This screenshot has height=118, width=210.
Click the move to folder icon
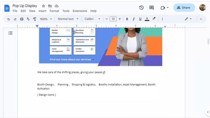click(50, 6)
